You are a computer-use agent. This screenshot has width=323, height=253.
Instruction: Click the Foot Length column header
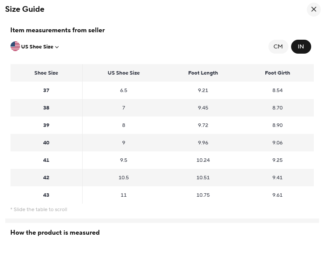(x=203, y=73)
